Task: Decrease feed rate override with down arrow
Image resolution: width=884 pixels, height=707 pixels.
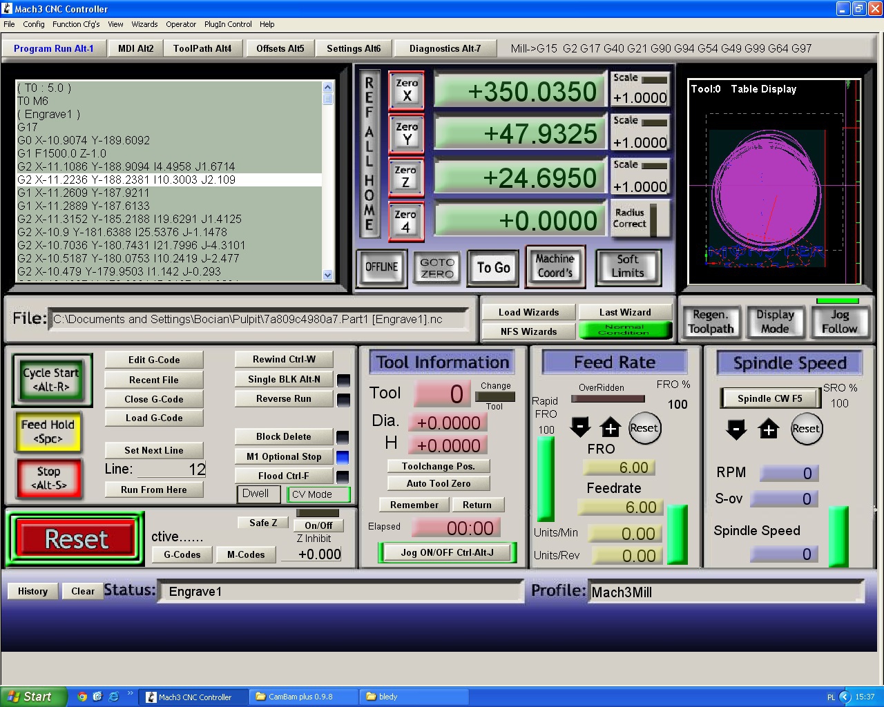Action: [x=580, y=427]
